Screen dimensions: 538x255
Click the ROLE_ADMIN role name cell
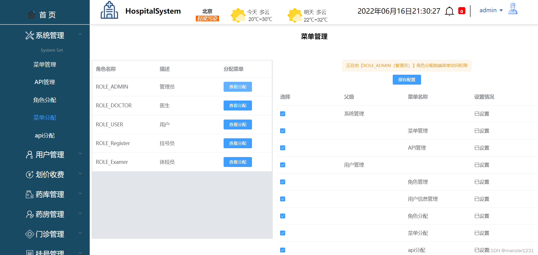pyautogui.click(x=112, y=87)
